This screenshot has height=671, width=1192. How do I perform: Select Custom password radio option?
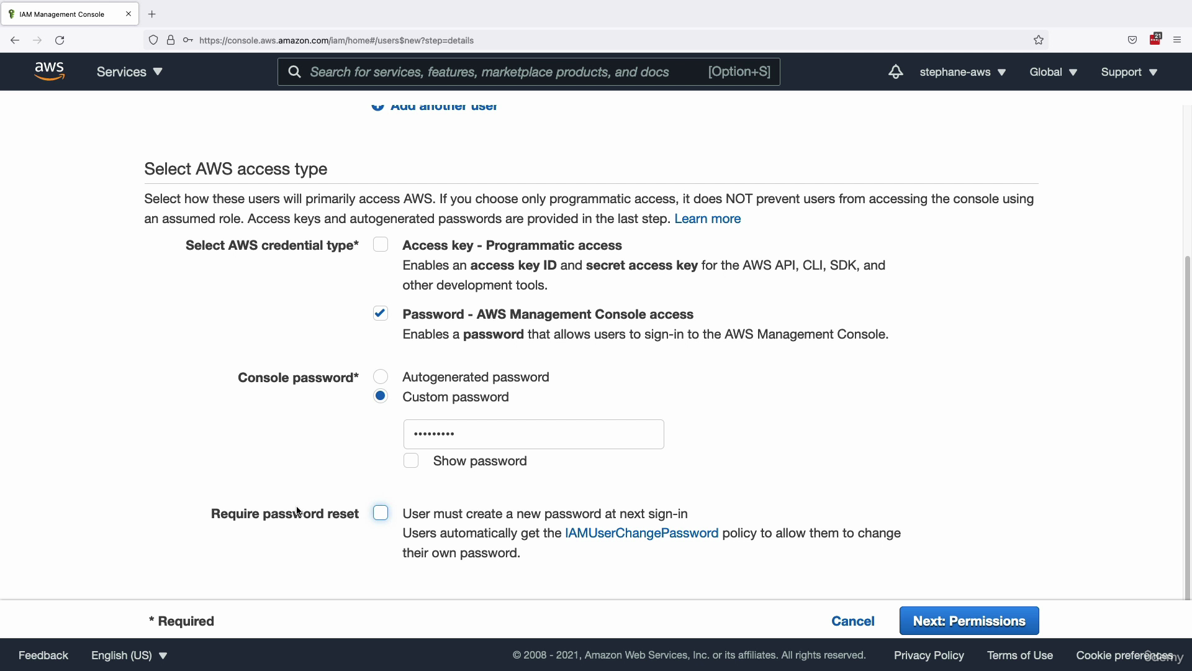point(381,396)
